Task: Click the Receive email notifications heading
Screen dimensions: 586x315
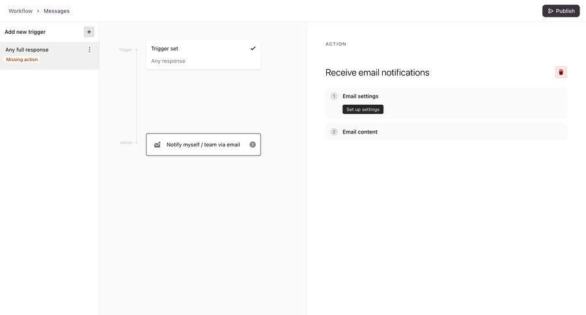Action: pyautogui.click(x=377, y=72)
